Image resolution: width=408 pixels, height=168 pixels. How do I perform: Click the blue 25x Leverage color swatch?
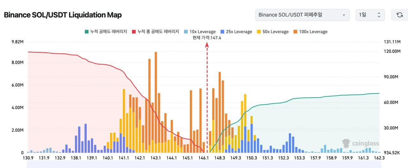222,32
